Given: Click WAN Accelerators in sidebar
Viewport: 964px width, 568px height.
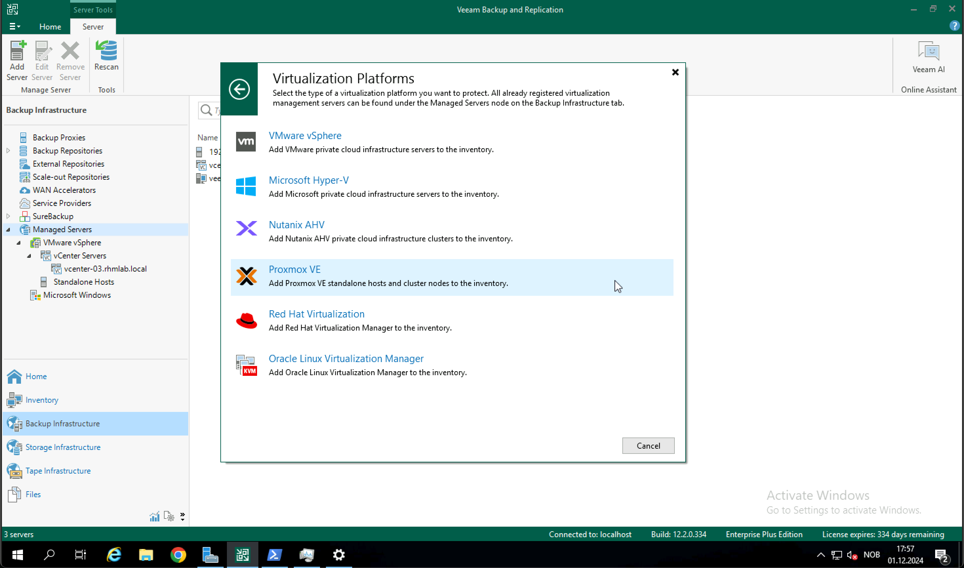Looking at the screenshot, I should point(64,190).
